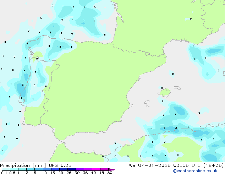Click the 0.5–1 mm legend color swatch

14,169
